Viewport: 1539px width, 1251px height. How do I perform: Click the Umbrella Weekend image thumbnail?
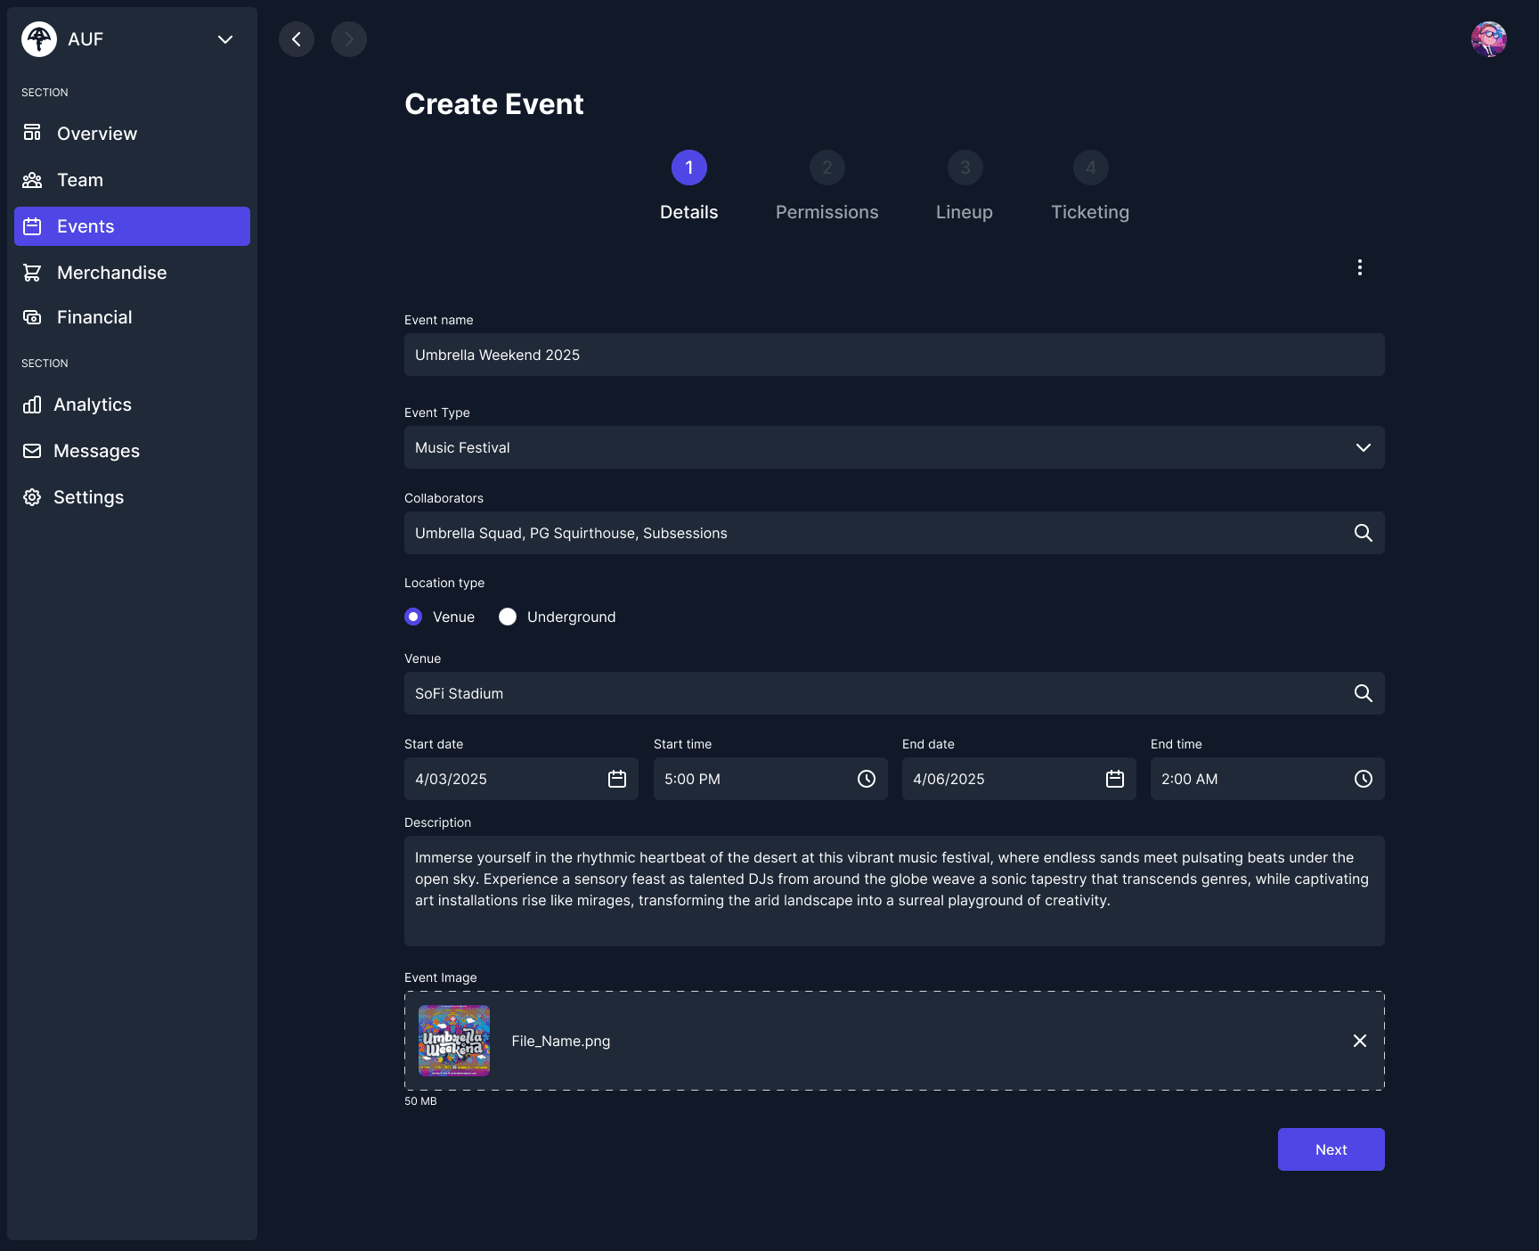[x=454, y=1041]
